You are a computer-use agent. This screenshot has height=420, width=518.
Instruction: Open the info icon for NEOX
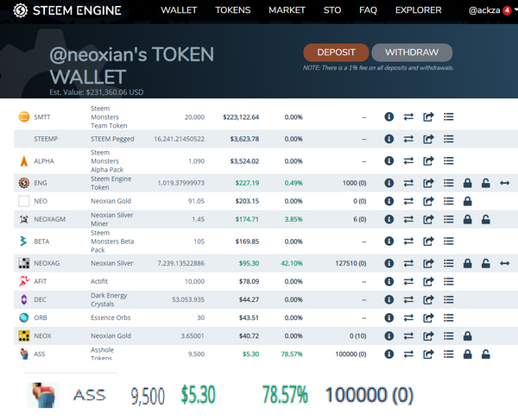click(388, 335)
